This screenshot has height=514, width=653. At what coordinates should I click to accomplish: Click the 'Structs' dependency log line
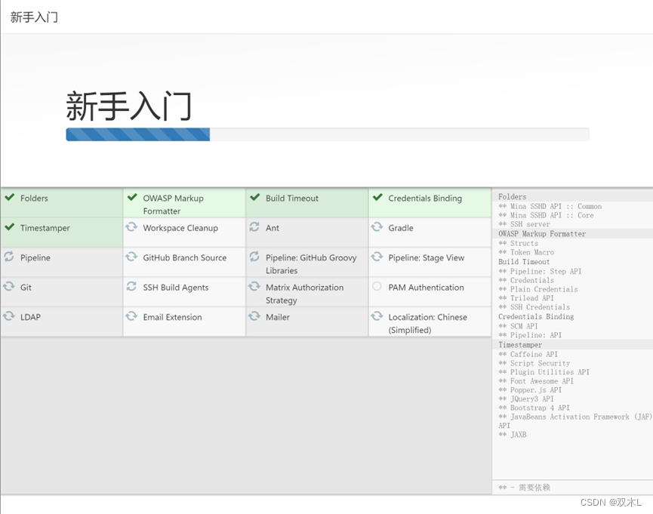coord(519,243)
